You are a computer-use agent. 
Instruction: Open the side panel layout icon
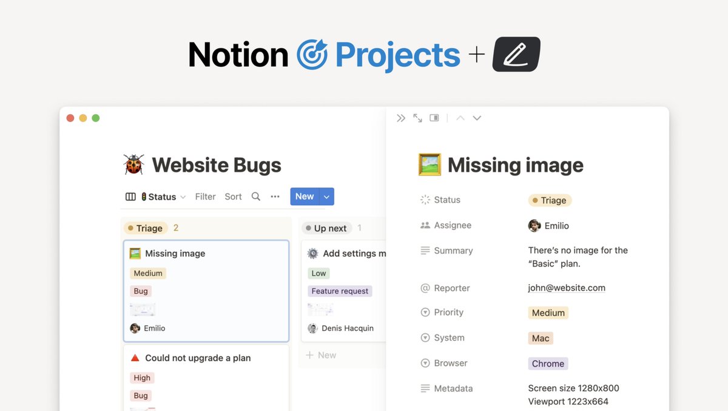pyautogui.click(x=434, y=117)
